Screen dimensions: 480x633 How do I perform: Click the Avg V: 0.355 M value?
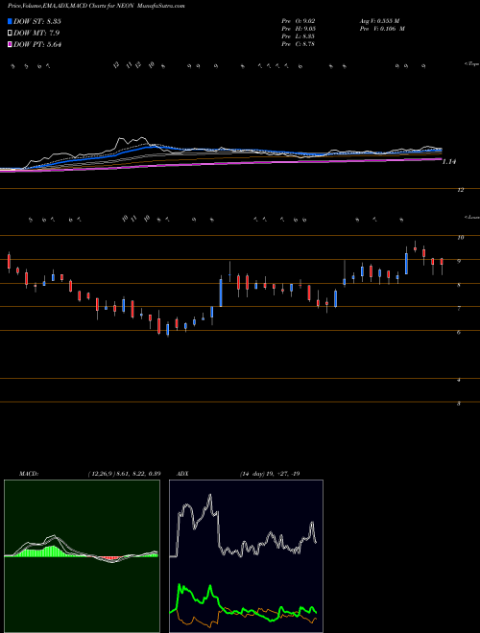tap(379, 21)
